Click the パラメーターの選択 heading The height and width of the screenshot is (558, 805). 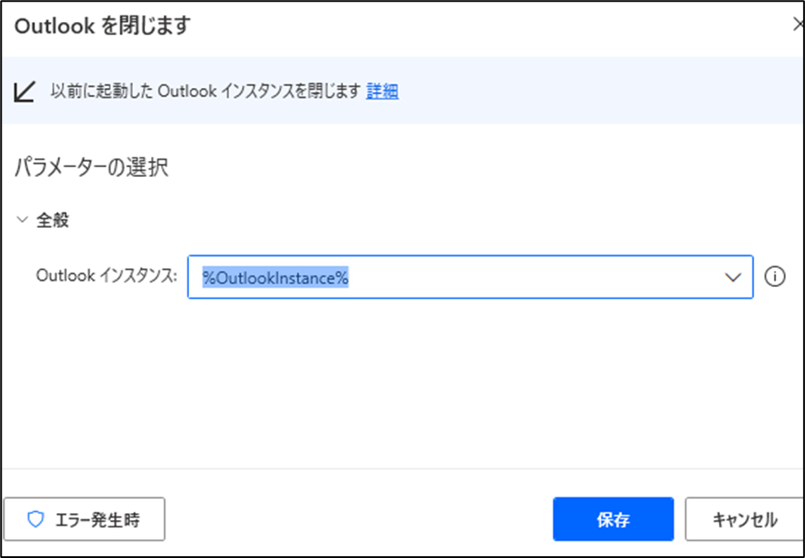pos(91,168)
